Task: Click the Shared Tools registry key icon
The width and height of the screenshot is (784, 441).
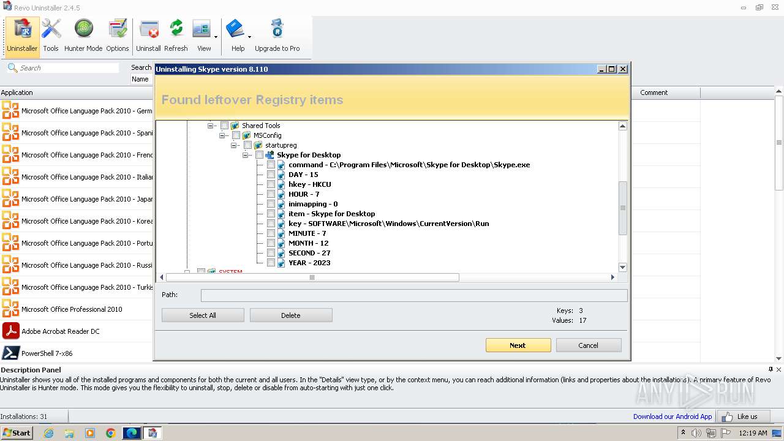Action: tap(235, 126)
